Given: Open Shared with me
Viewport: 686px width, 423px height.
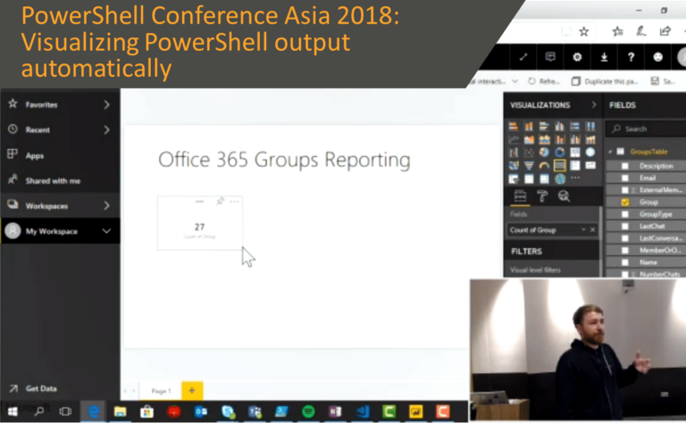Looking at the screenshot, I should (53, 181).
